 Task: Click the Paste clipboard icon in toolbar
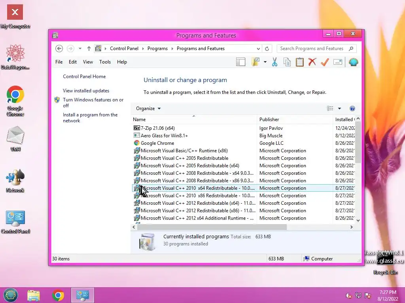[300, 62]
